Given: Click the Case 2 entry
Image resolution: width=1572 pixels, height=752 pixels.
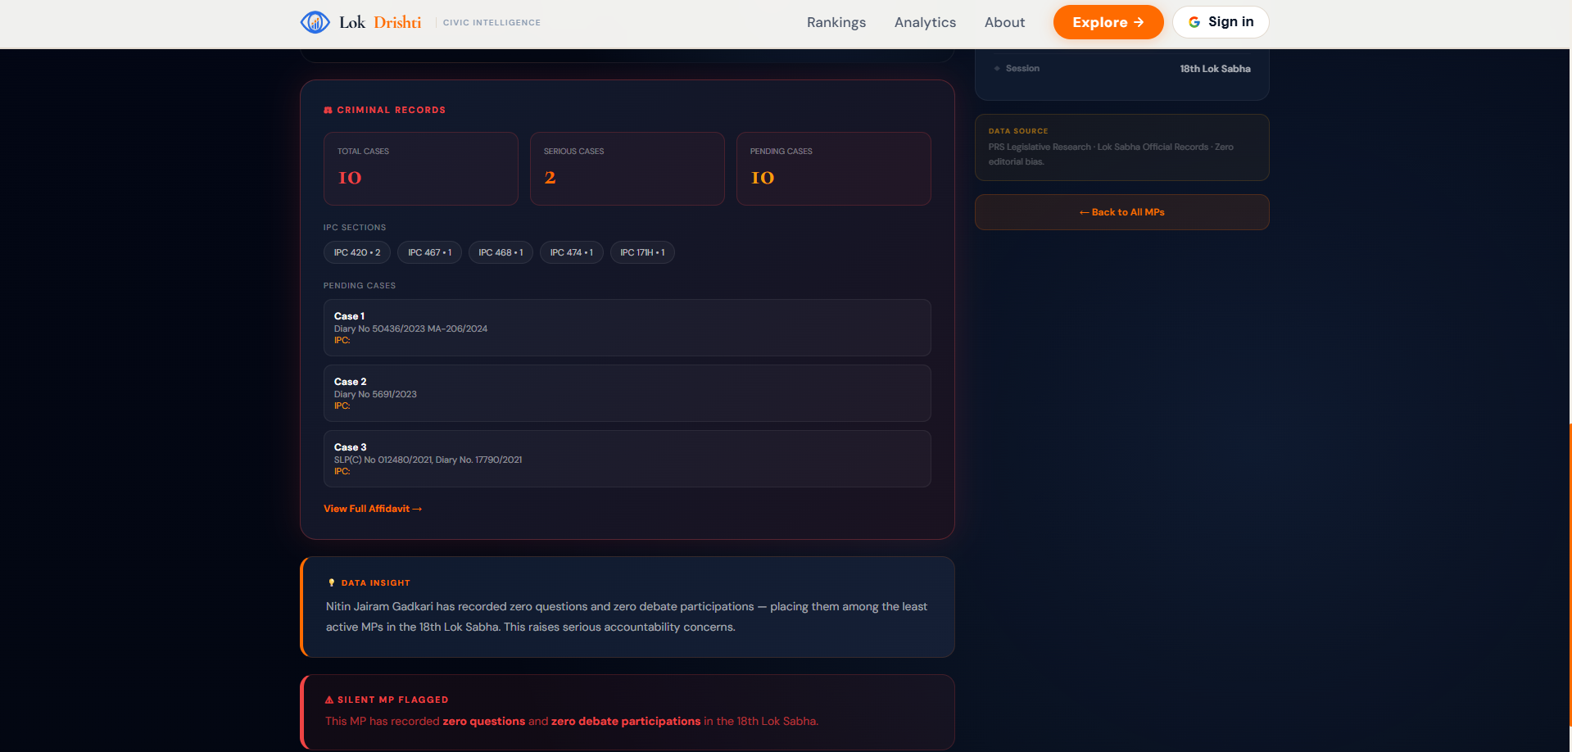Looking at the screenshot, I should [627, 393].
